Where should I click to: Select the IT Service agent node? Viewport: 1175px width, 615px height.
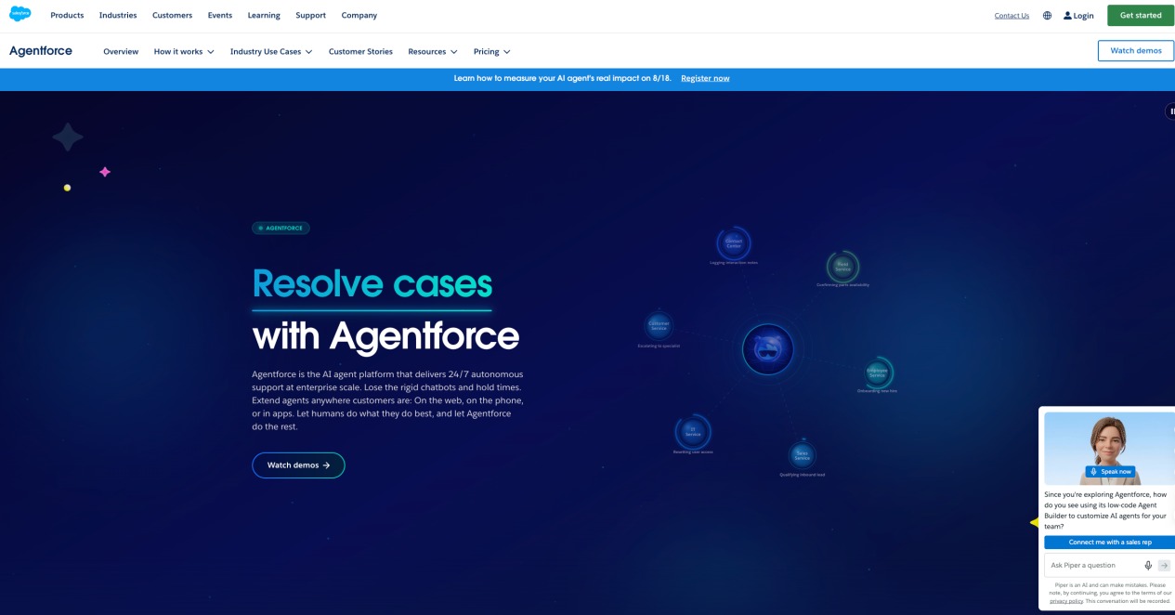click(693, 432)
